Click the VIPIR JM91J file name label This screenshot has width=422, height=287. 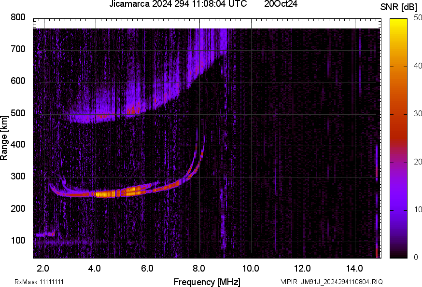click(332, 282)
